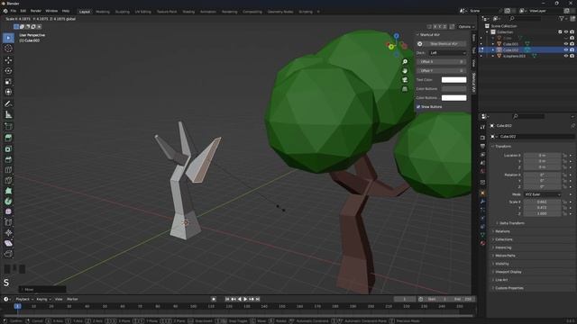Open the Playback dropdown in timeline
The width and height of the screenshot is (577, 324).
pyautogui.click(x=24, y=299)
